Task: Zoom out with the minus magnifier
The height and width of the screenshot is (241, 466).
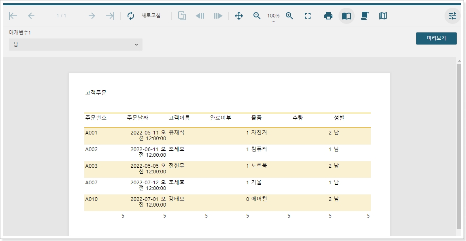Action: tap(257, 16)
